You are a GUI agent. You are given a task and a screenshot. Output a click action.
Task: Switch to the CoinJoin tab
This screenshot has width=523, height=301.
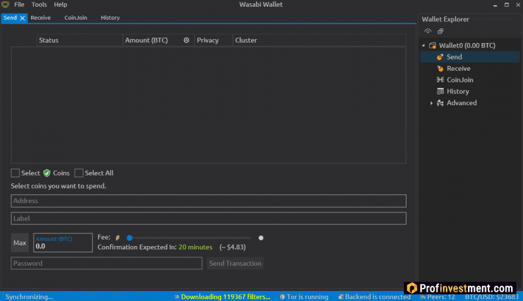click(x=75, y=18)
